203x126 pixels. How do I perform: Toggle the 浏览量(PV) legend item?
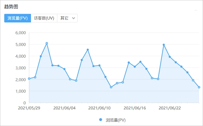(x=112, y=120)
